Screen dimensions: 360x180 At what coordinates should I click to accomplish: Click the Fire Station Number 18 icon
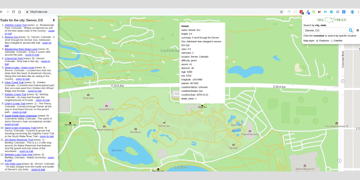tap(337, 123)
